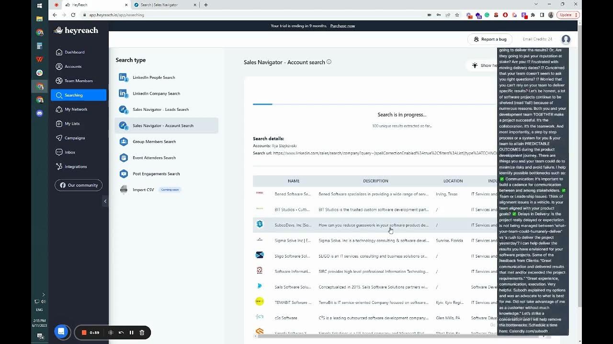This screenshot has height=344, width=613.
Task: Click TEMABIT Software yellow logo
Action: click(x=260, y=301)
